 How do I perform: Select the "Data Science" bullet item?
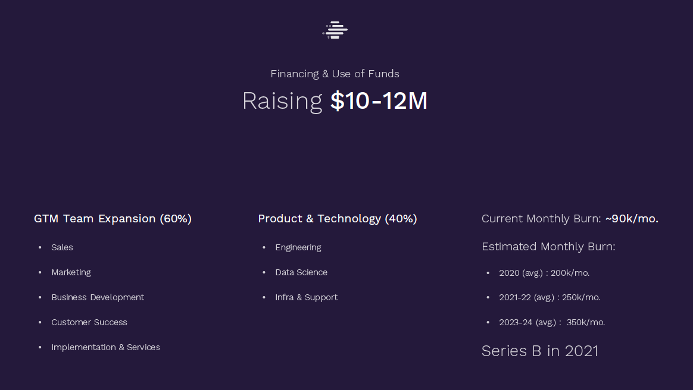301,273
